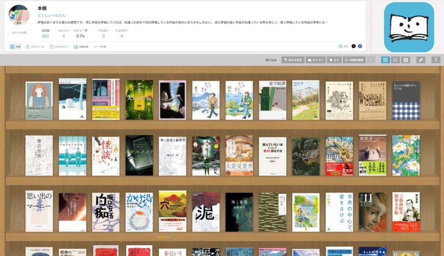Image resolution: width=444 pixels, height=256 pixels.
Task: Open the 海と毒薬 book cover
Action: 239,212
